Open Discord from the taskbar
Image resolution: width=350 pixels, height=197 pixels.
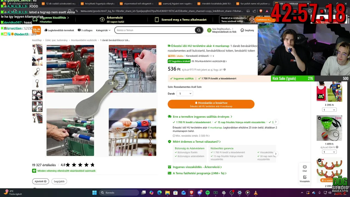pos(200,193)
